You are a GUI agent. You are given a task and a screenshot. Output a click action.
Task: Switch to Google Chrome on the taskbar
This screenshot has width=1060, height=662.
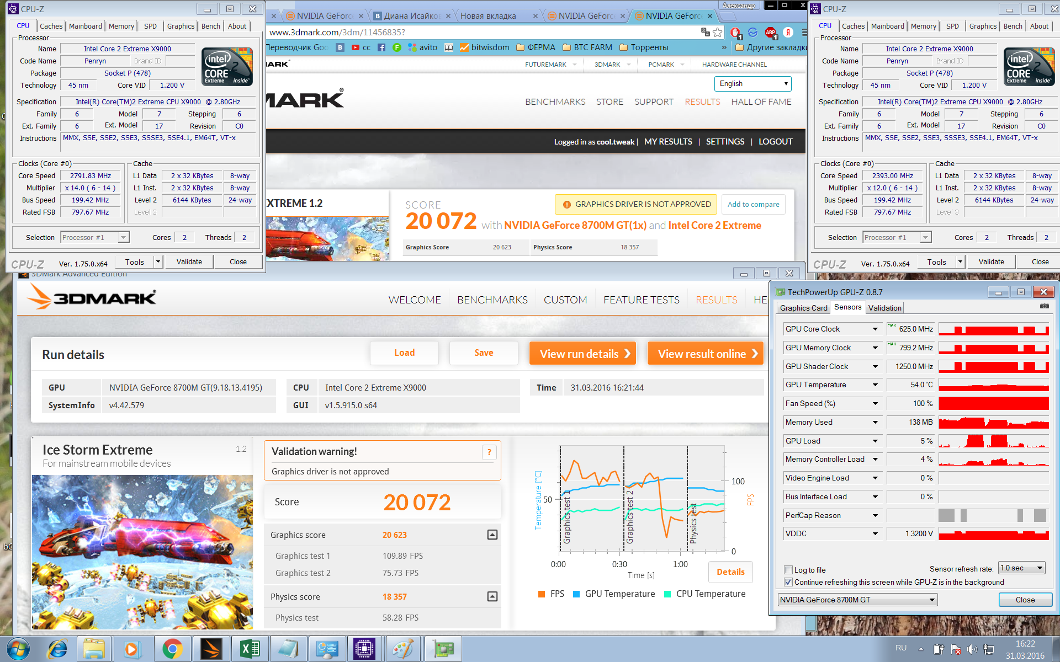[172, 649]
